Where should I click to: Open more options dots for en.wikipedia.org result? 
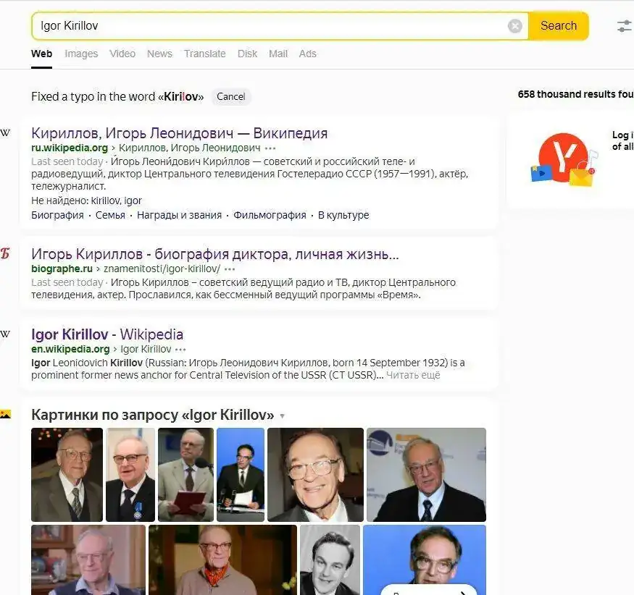click(x=180, y=350)
